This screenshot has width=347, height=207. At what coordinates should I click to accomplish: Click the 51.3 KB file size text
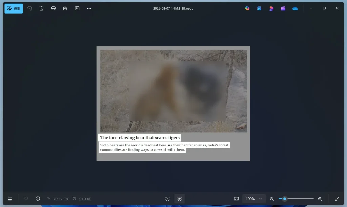[85, 199]
